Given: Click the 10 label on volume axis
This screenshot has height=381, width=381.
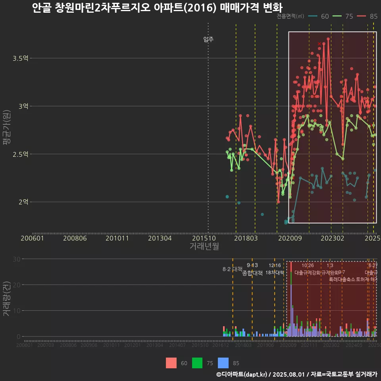Looking at the screenshot, I should pyautogui.click(x=17, y=310).
